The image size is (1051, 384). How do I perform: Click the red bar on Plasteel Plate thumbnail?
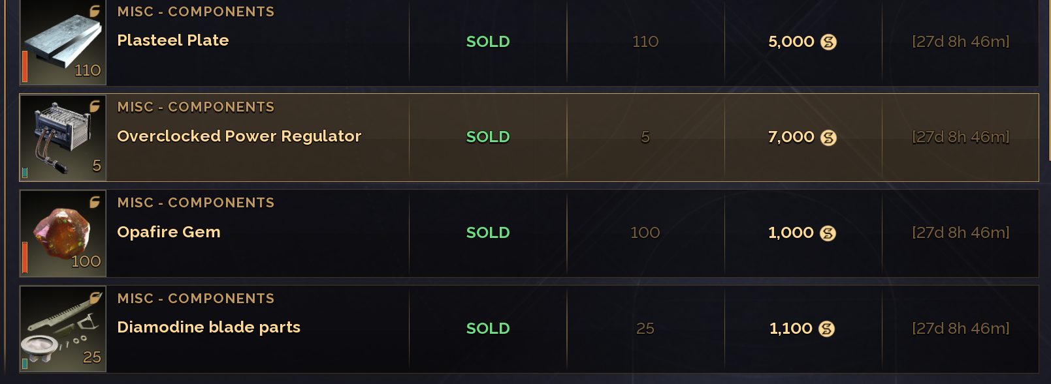pyautogui.click(x=25, y=66)
